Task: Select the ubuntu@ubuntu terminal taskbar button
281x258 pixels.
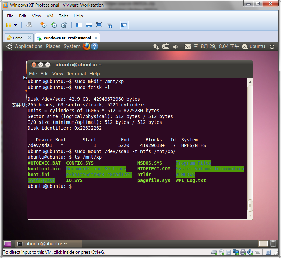Action: (x=49, y=244)
